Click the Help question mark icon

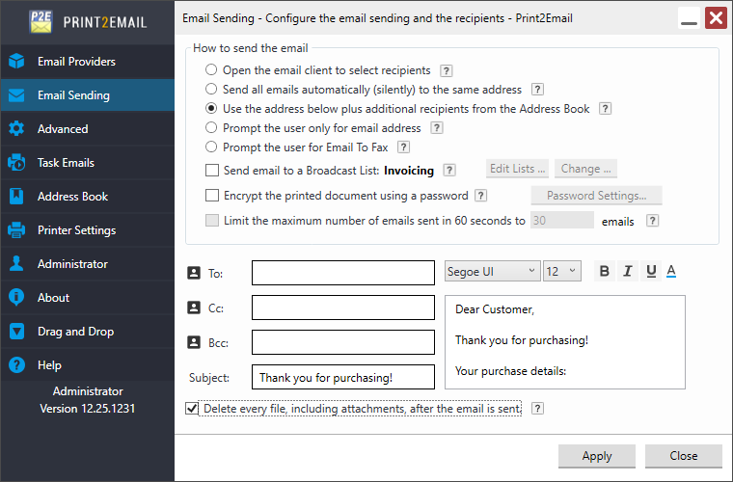(x=16, y=364)
